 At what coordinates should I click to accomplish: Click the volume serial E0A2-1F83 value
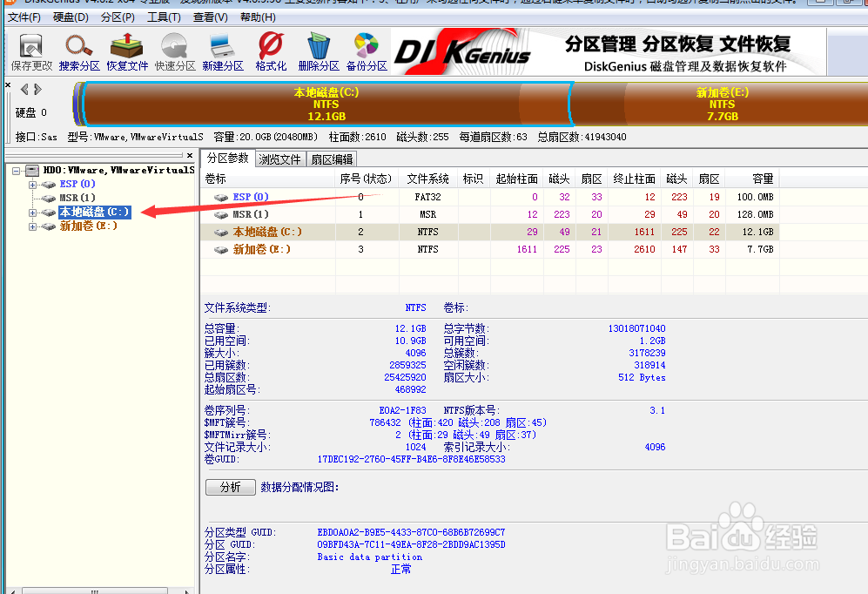[x=402, y=411]
